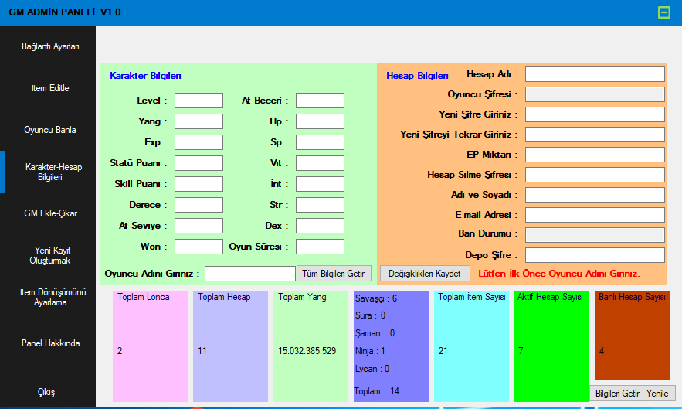This screenshot has width=682, height=409.
Task: Focus the Yang input field
Action: pyautogui.click(x=198, y=121)
